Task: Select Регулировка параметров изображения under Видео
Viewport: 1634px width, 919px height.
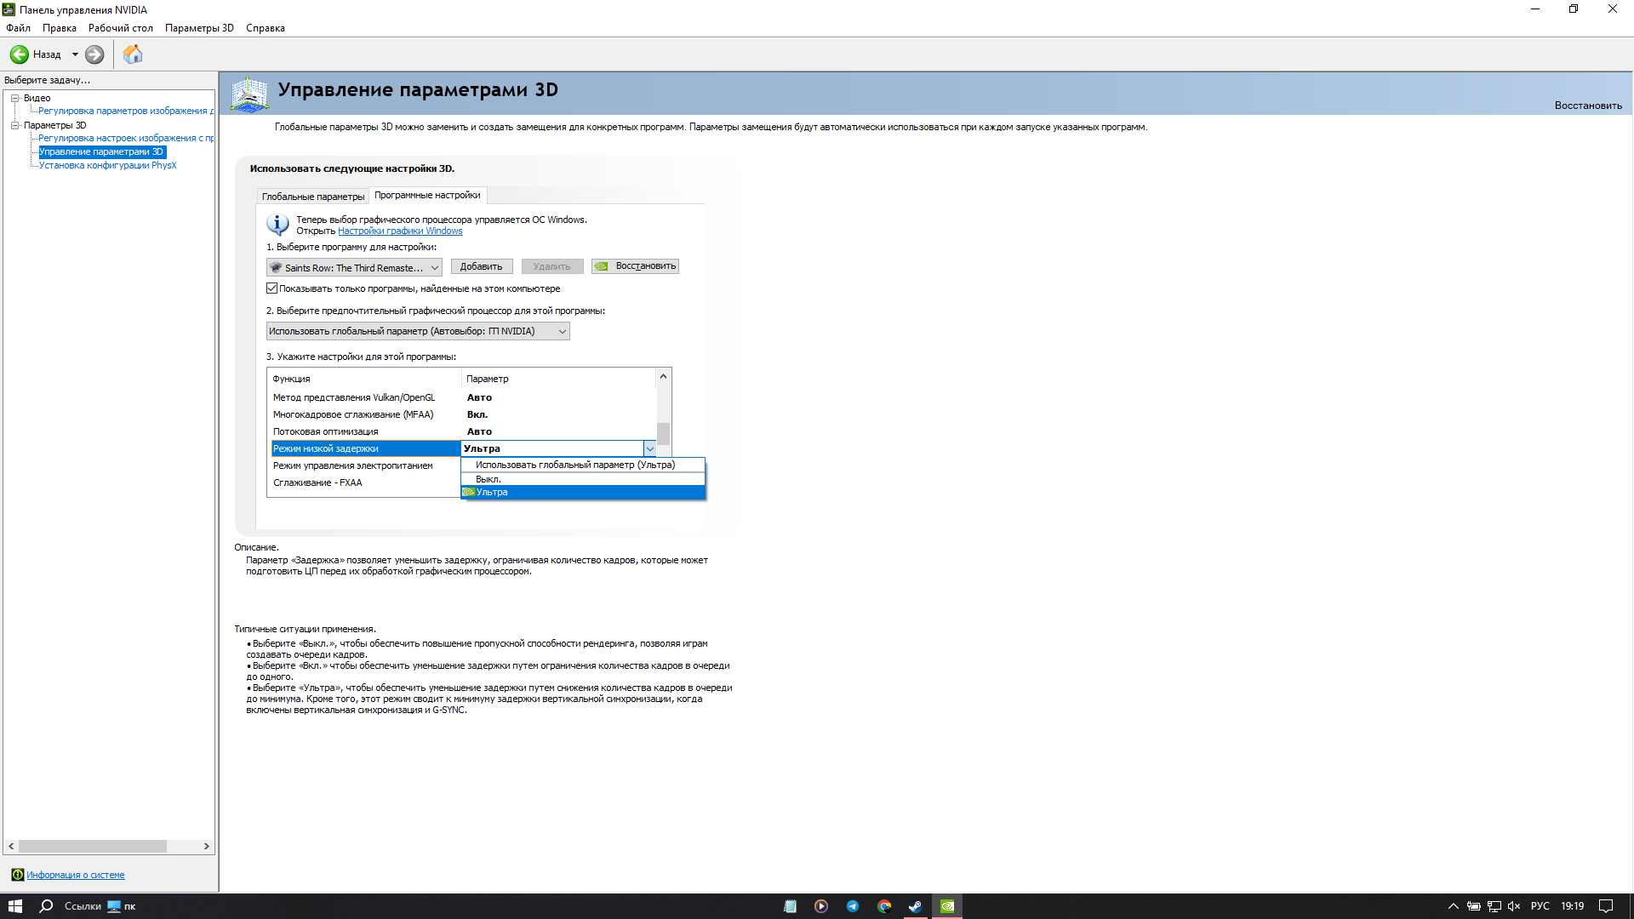Action: (x=126, y=111)
